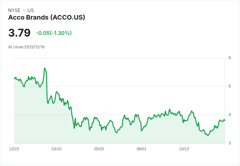Click the end point of the price line
Viewport: 240px width, 166px height.
click(x=225, y=121)
